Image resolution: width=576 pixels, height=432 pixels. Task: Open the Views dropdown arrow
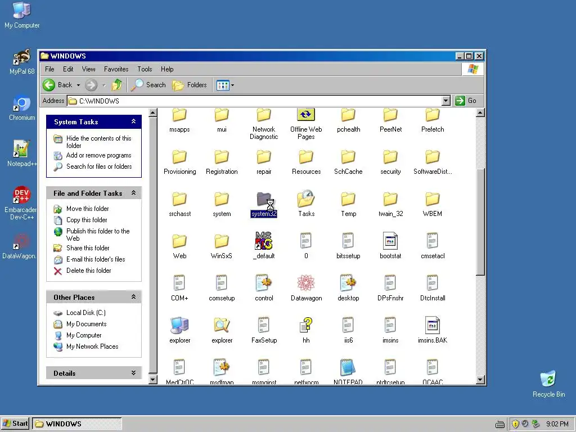tap(232, 85)
